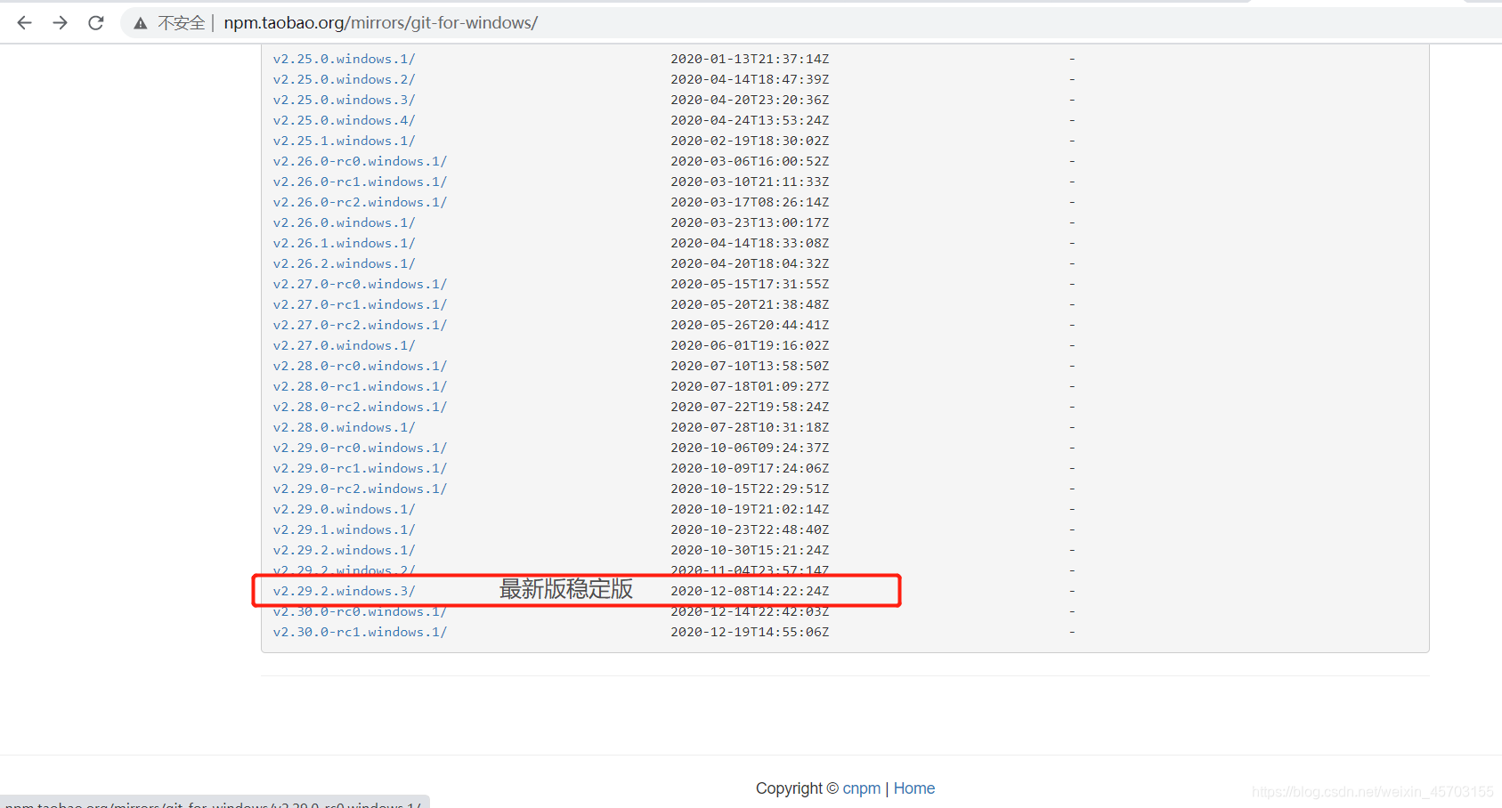The height and width of the screenshot is (808, 1502).
Task: Open v2.28.0-rc1.windows.1/ folder
Action: 360,386
